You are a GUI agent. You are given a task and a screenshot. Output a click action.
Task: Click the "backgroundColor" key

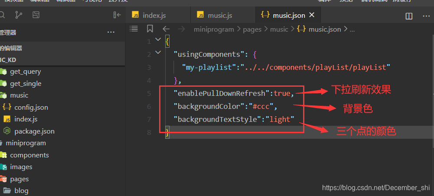click(209, 106)
